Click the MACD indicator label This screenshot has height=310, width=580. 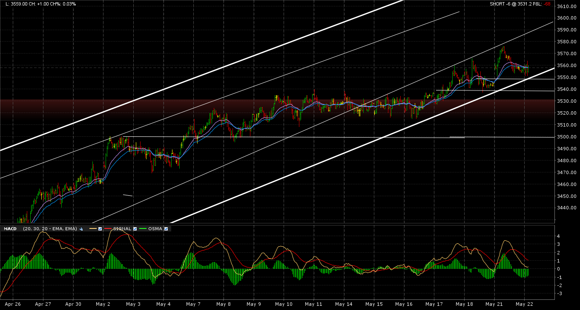coord(10,229)
